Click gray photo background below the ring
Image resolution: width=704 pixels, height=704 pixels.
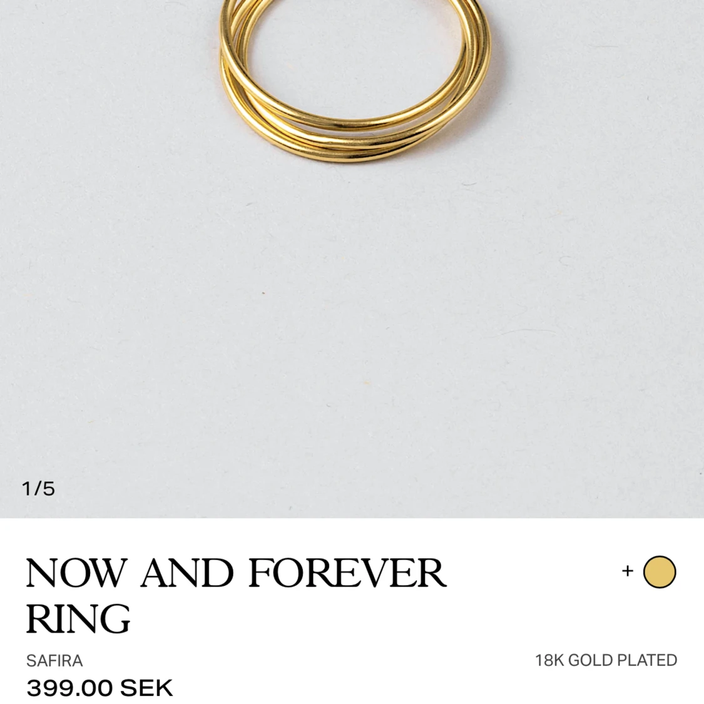(x=352, y=337)
